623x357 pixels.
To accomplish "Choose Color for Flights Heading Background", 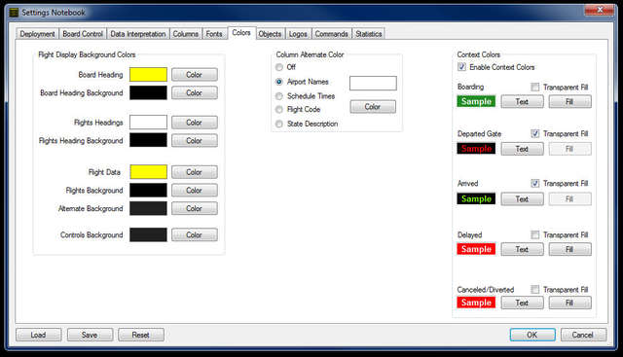I will point(195,141).
